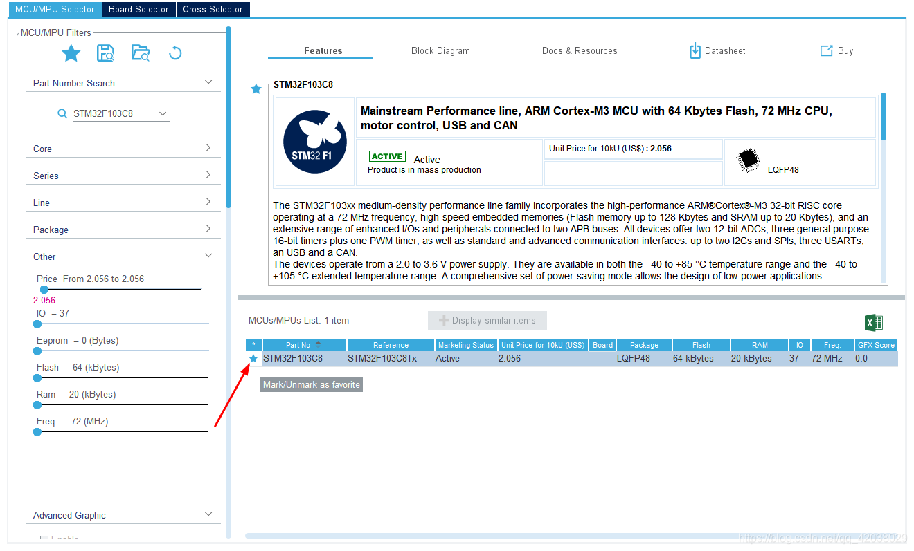914x551 pixels.
Task: Sort list by GFX Score column header
Action: click(876, 345)
